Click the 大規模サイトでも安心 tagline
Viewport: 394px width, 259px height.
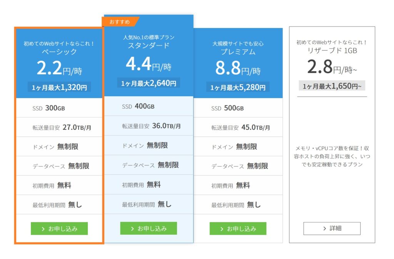pyautogui.click(x=238, y=44)
